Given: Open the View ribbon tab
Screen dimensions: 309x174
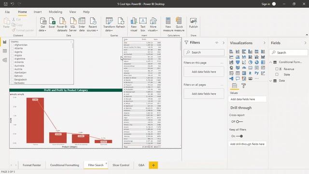Looking at the screenshot, I should pos(72,12).
